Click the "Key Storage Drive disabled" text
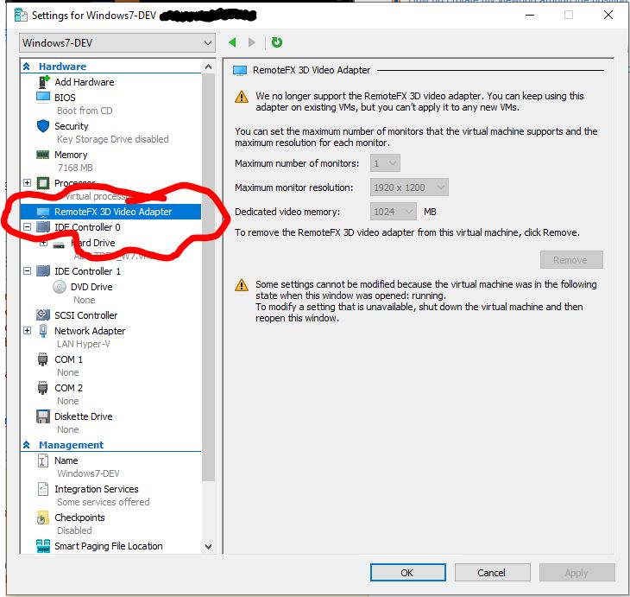Viewport: 630px width, 597px height. (112, 139)
